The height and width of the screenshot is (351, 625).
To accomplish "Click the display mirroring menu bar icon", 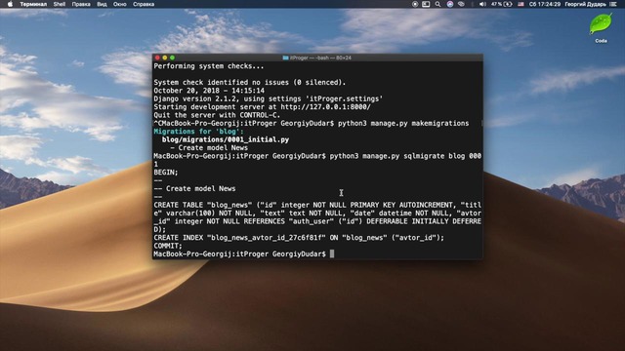I will (426, 4).
